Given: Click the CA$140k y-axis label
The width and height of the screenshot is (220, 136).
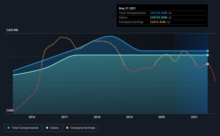Looking at the screenshot, I should [12, 30].
